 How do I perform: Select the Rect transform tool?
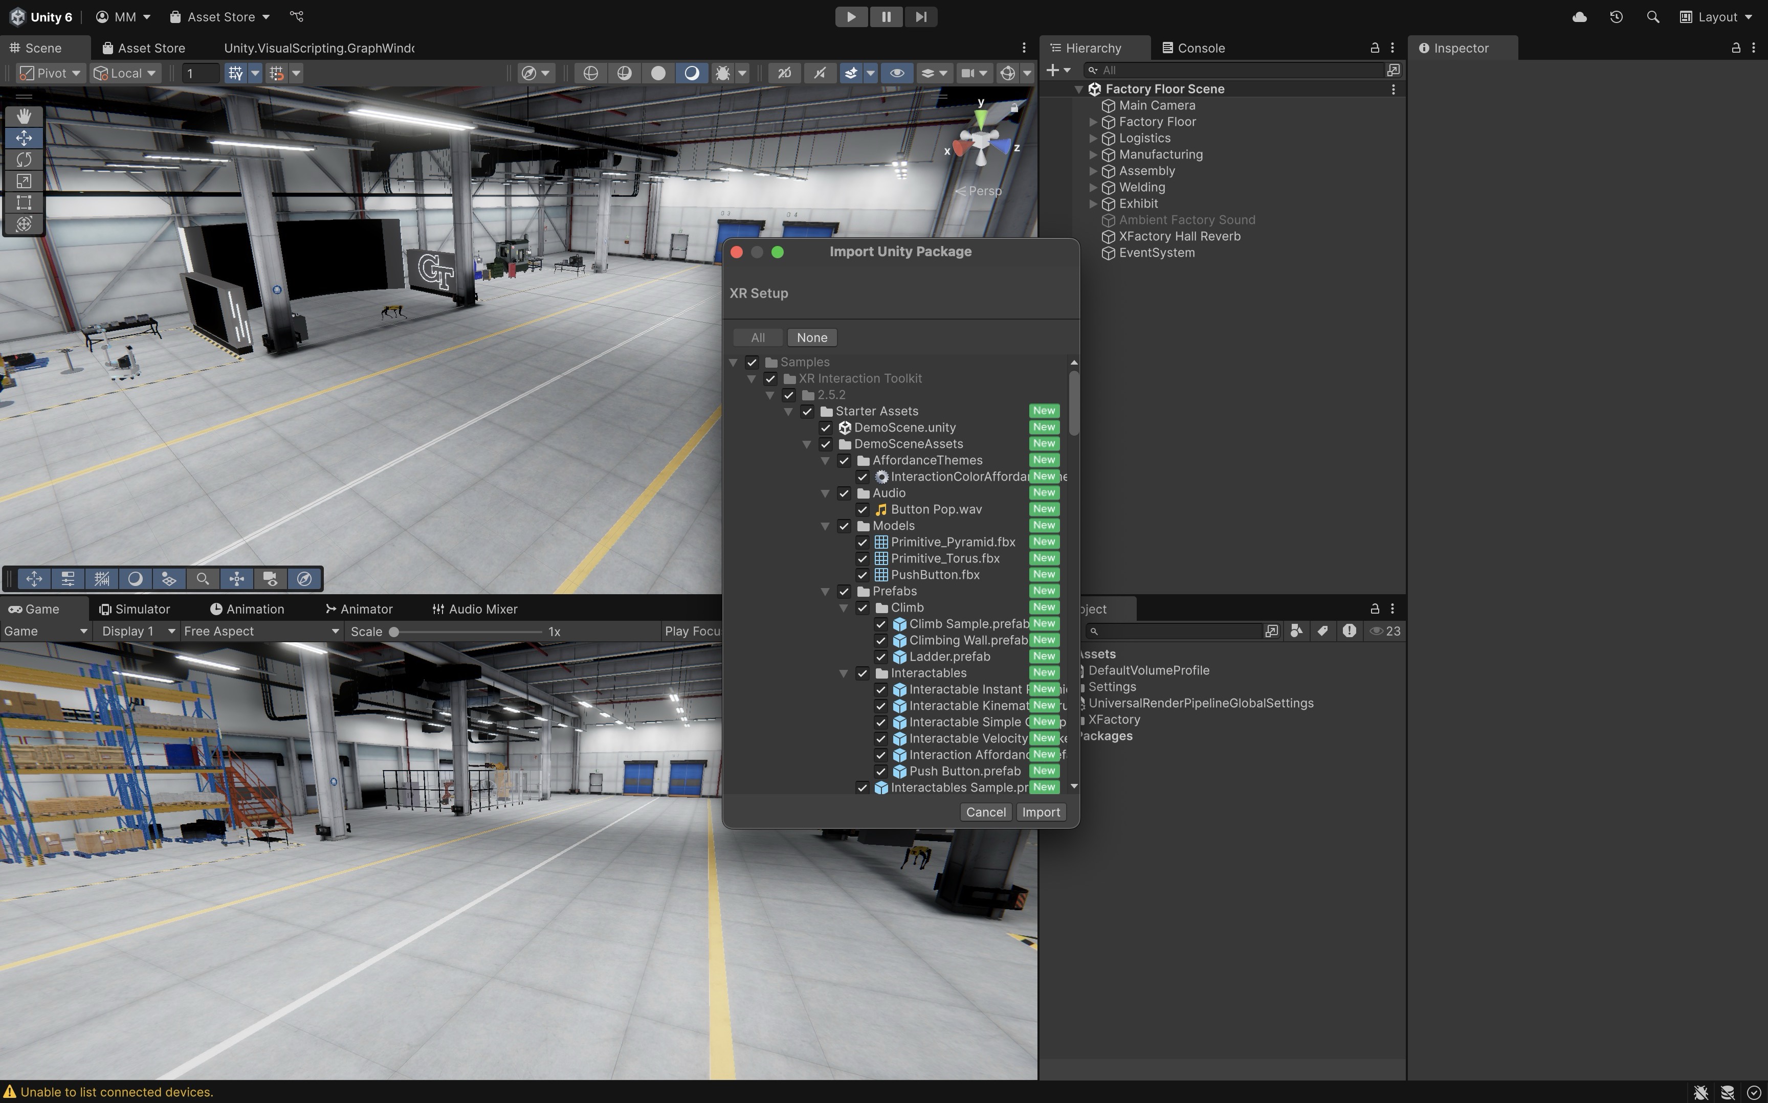point(24,202)
